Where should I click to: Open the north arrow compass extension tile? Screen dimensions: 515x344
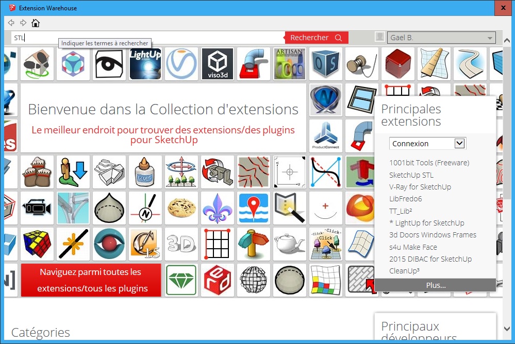pyautogui.click(x=145, y=208)
